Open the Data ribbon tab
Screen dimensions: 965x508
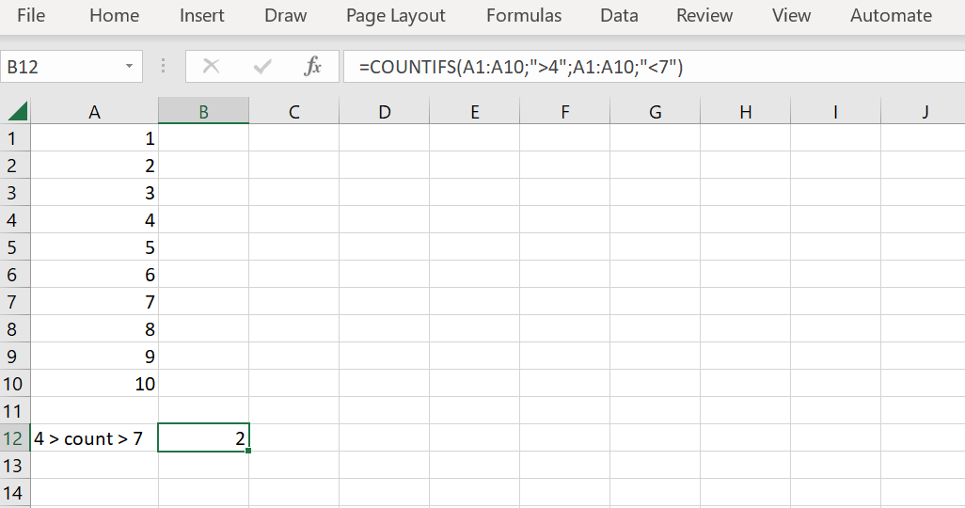coord(619,16)
